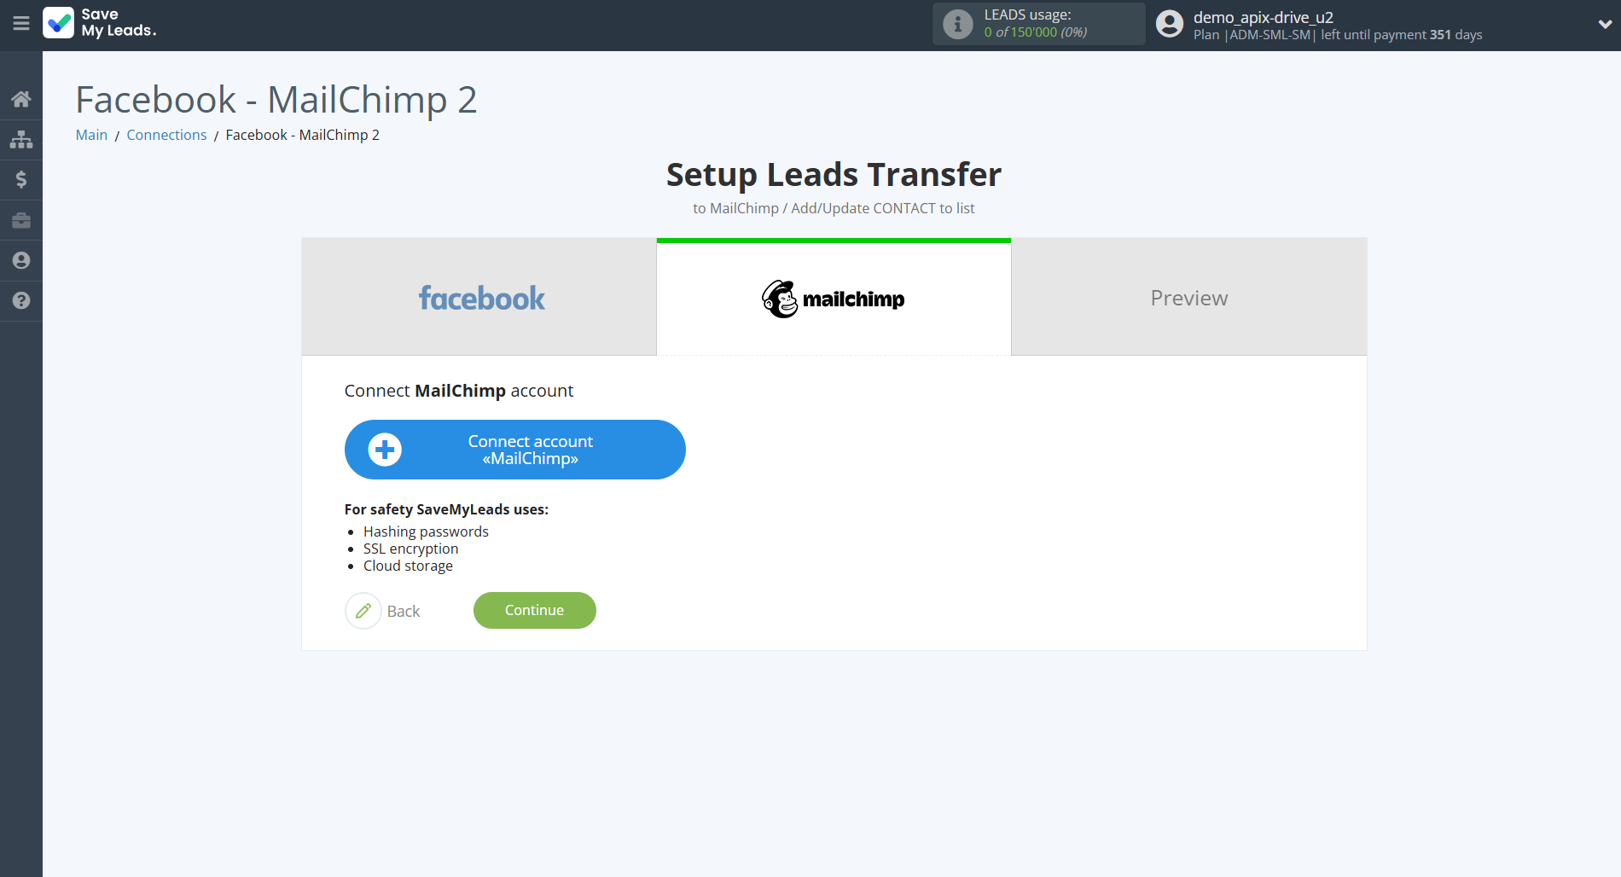Screen dimensions: 1621x877
Task: Select the mailchimp tab
Action: coord(834,298)
